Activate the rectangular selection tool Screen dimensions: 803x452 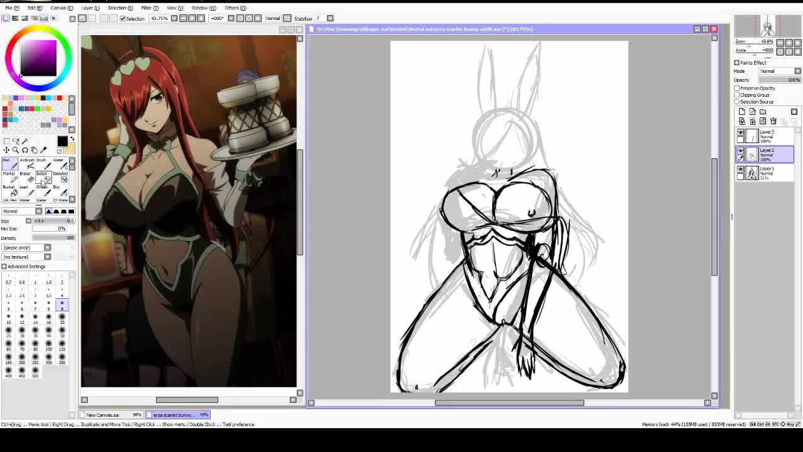pos(6,141)
